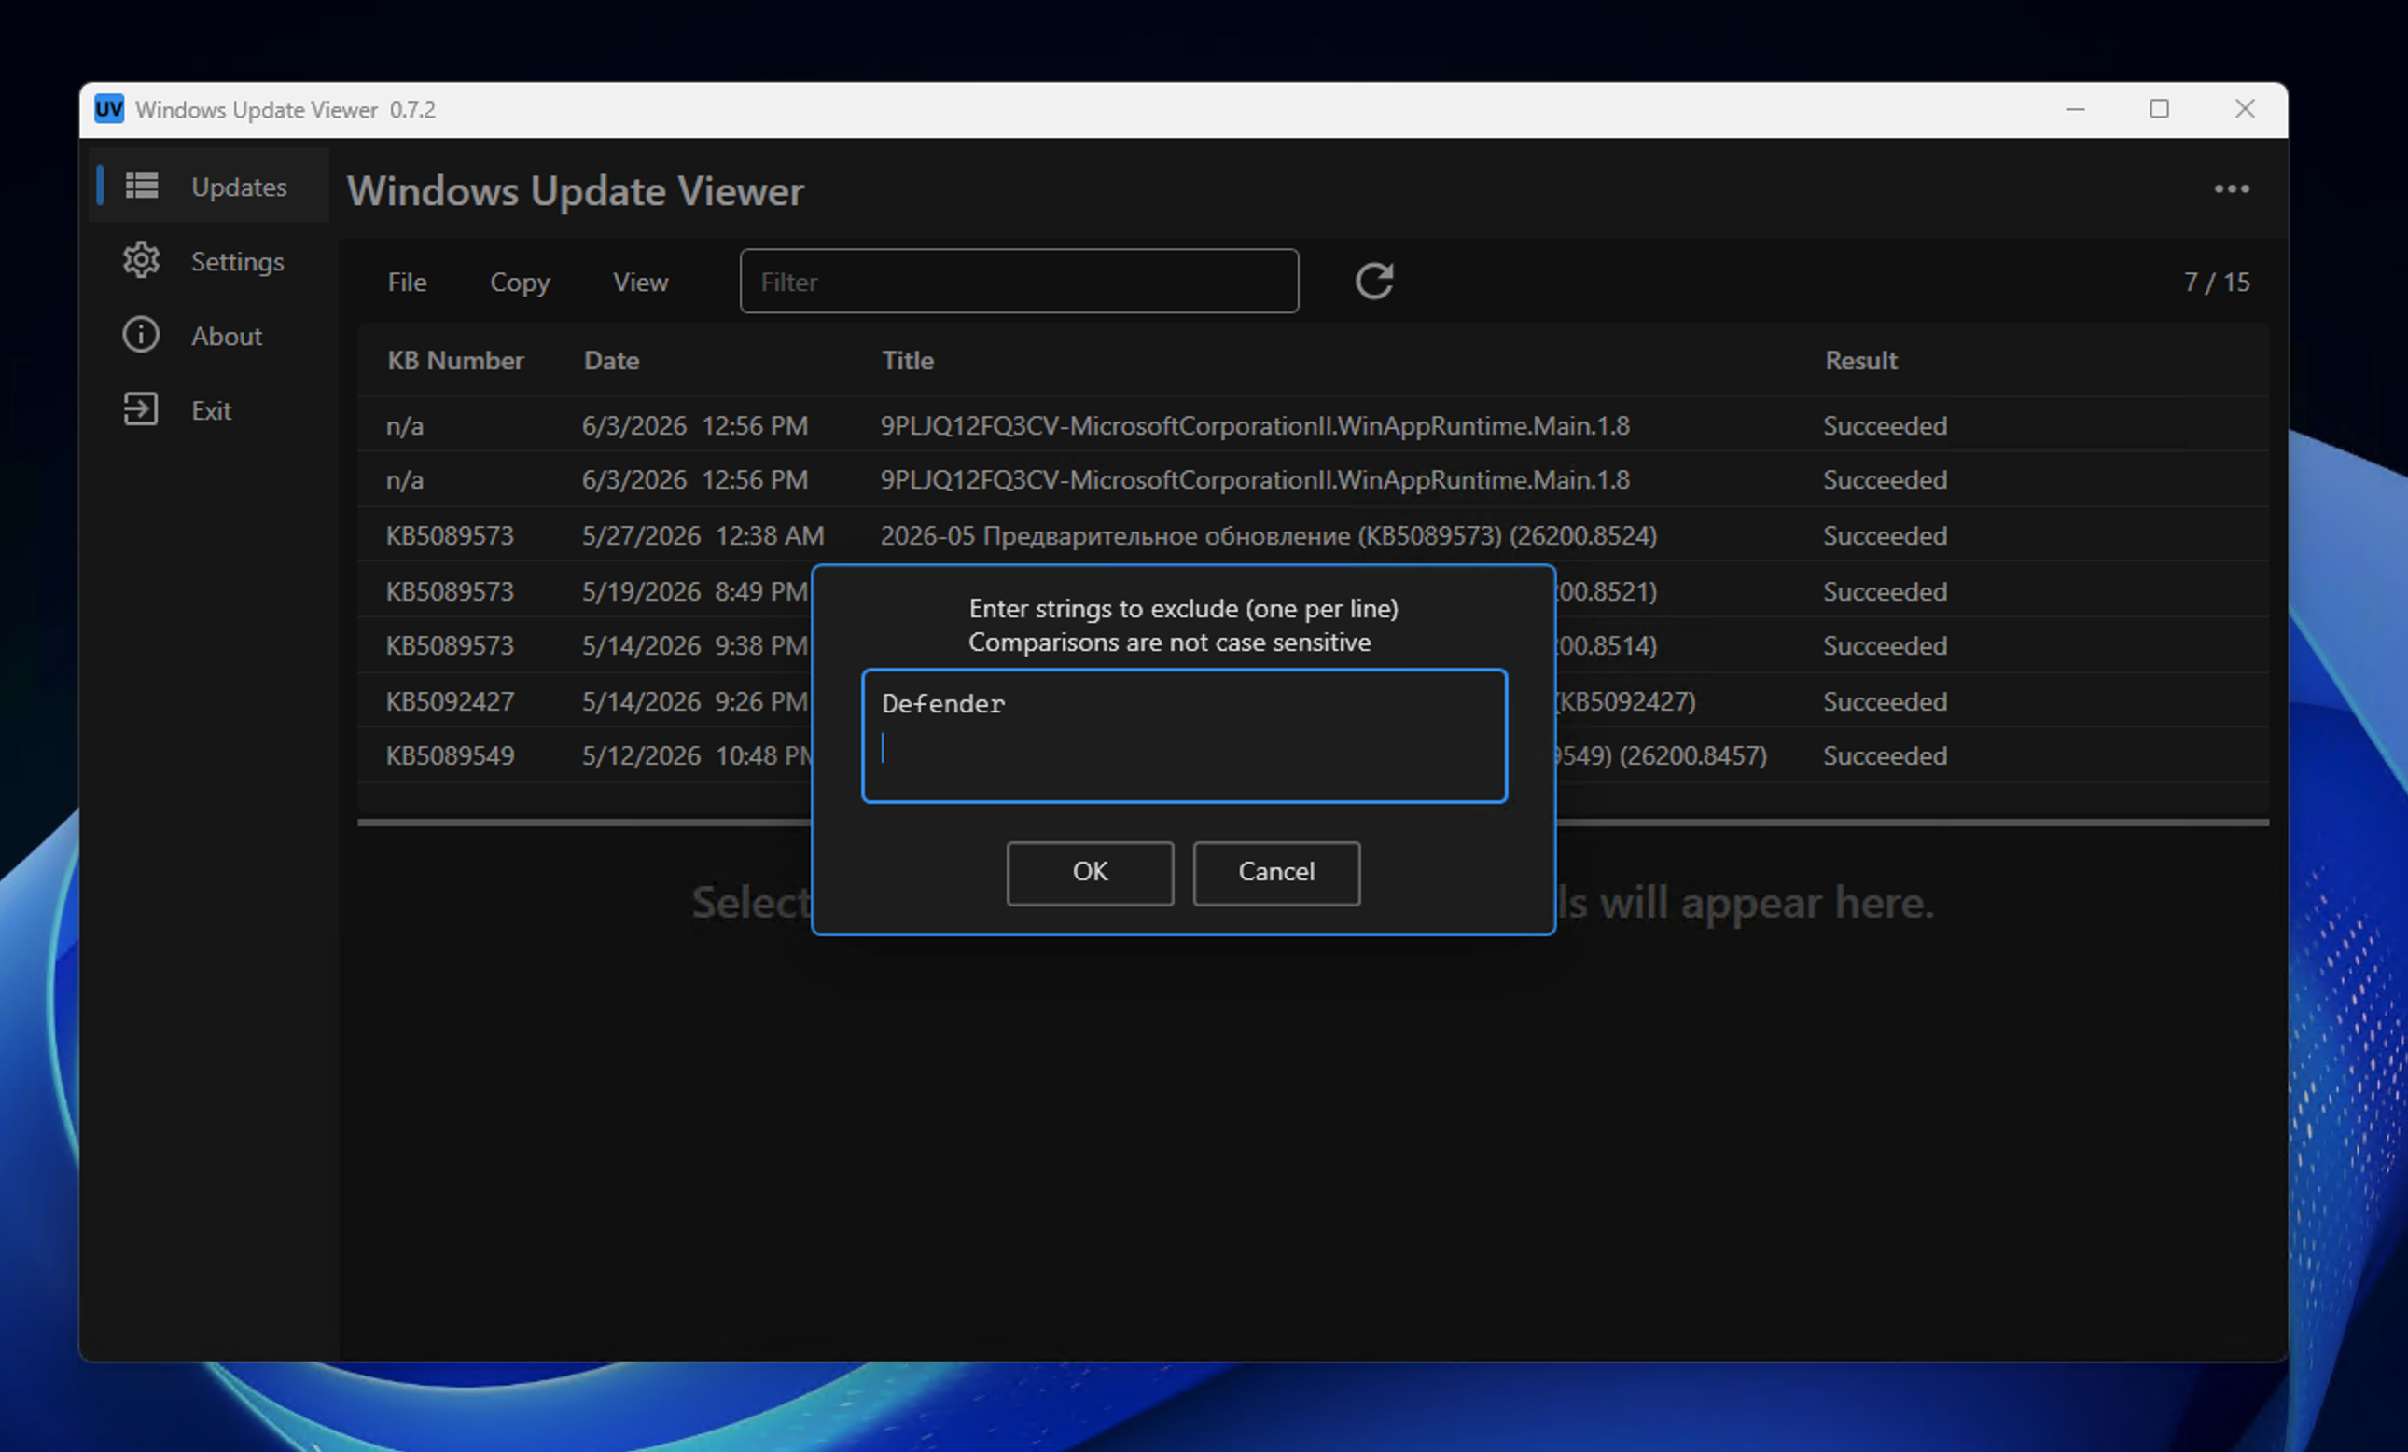Viewport: 2408px width, 1452px height.
Task: Click date 5/27/2026 12:38 AM
Action: point(703,535)
